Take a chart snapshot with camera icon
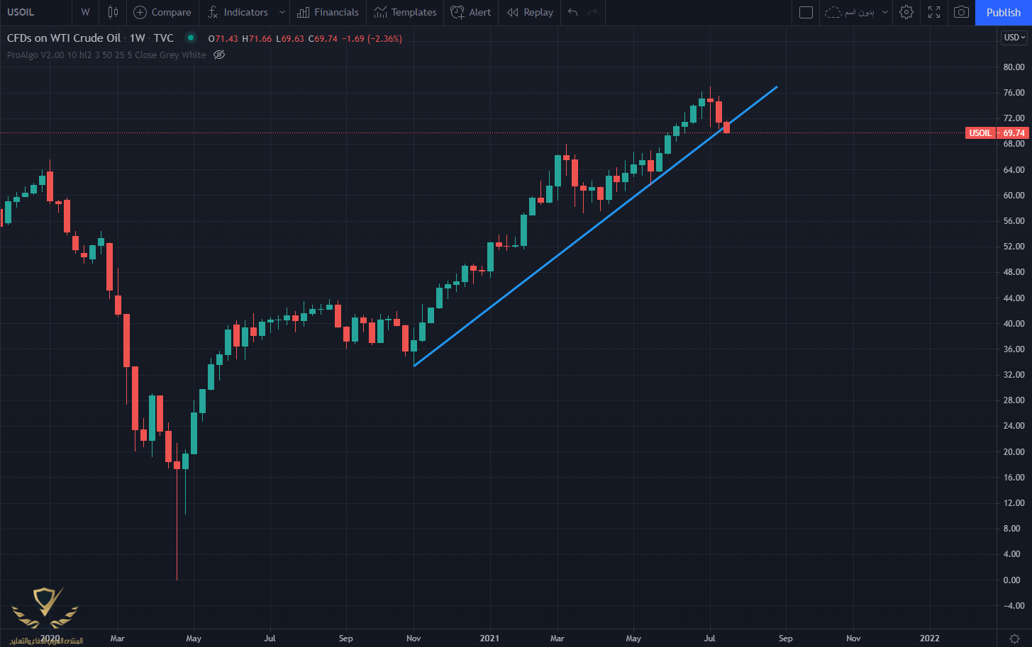The width and height of the screenshot is (1032, 647). (961, 12)
